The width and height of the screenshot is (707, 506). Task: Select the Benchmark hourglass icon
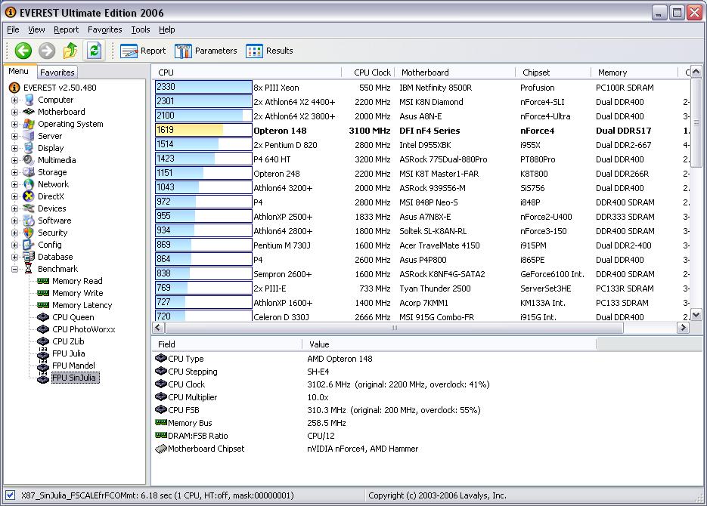[x=29, y=269]
